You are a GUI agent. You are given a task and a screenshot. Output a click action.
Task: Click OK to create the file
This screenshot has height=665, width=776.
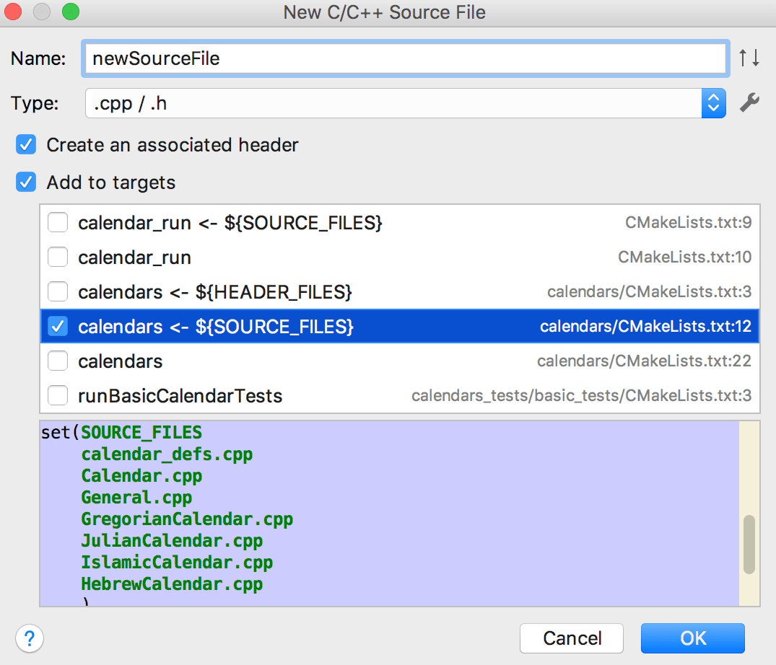click(x=692, y=638)
